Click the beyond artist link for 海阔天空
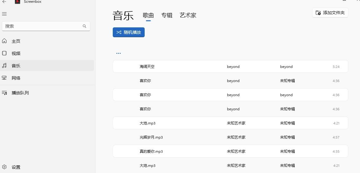360x173 pixels. tap(233, 67)
